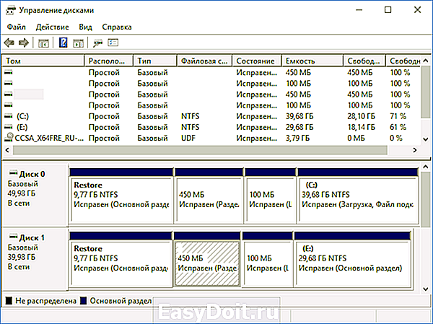Click the 39,68 ГБ capacity cell

(x=299, y=116)
